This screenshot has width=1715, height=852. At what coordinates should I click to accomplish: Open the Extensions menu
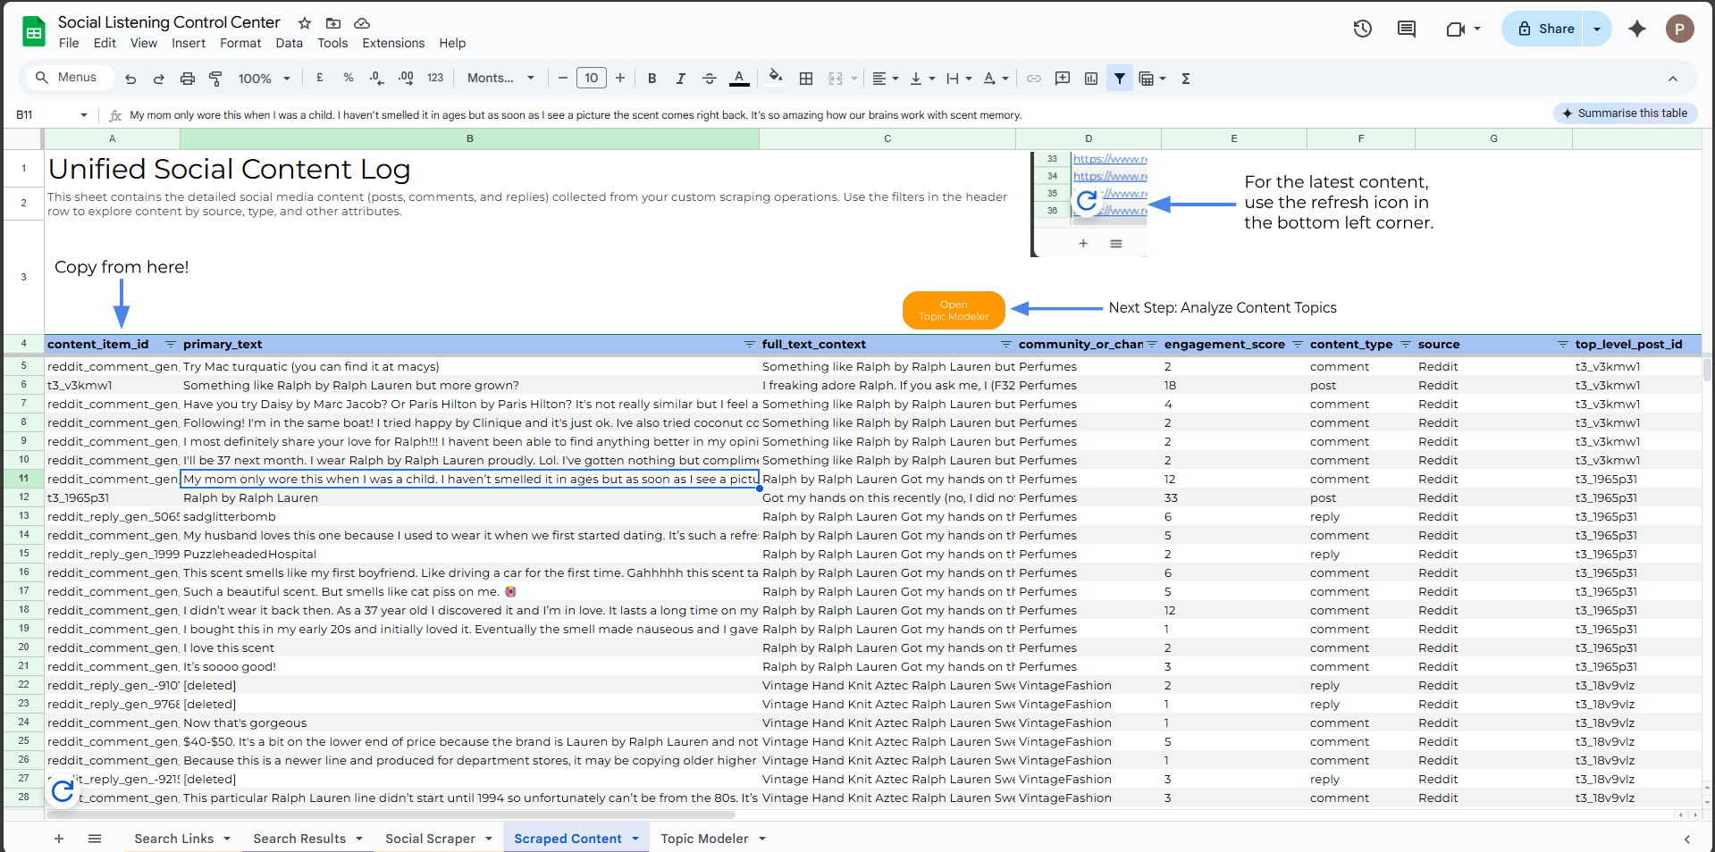tap(393, 43)
